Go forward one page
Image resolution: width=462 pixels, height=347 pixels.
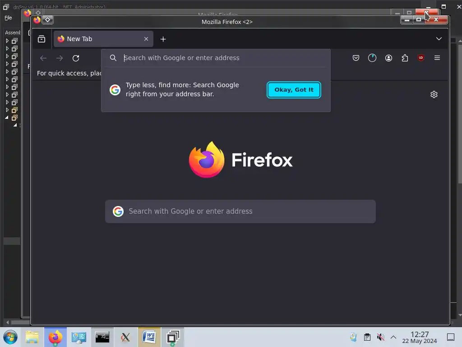[x=60, y=58]
